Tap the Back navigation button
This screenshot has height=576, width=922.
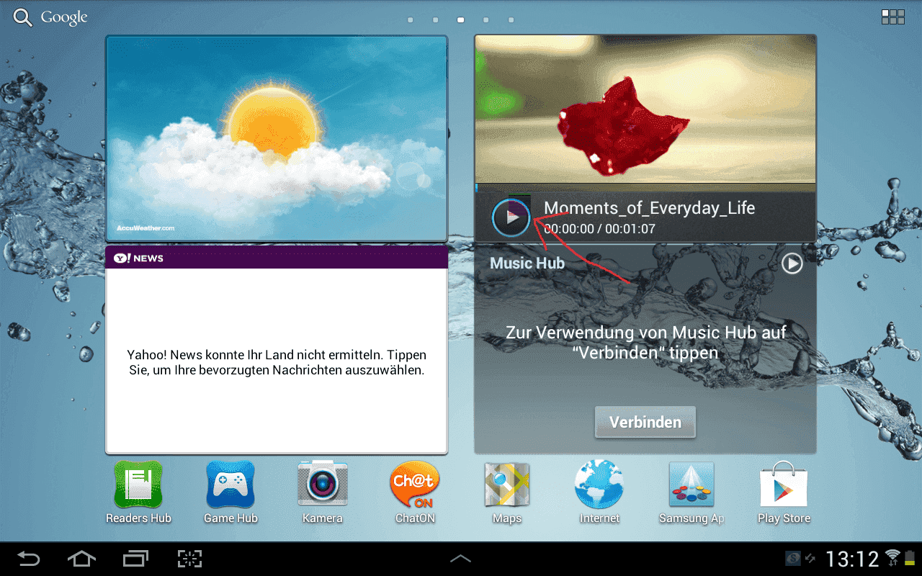(29, 558)
